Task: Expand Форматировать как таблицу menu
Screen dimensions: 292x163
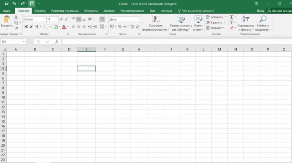Action: (181, 24)
